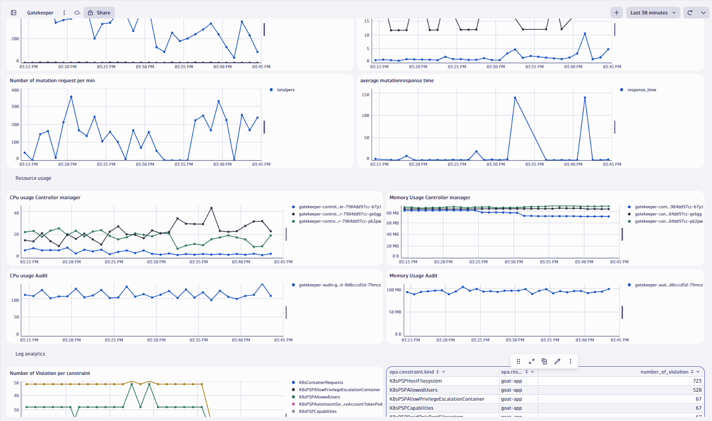Toggle K8sPSPAllowPrivilegeEscalationContainer legend entry
The height and width of the screenshot is (421, 712).
point(336,390)
